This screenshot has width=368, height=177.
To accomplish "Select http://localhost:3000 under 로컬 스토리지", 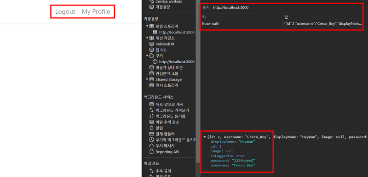I will [177, 32].
